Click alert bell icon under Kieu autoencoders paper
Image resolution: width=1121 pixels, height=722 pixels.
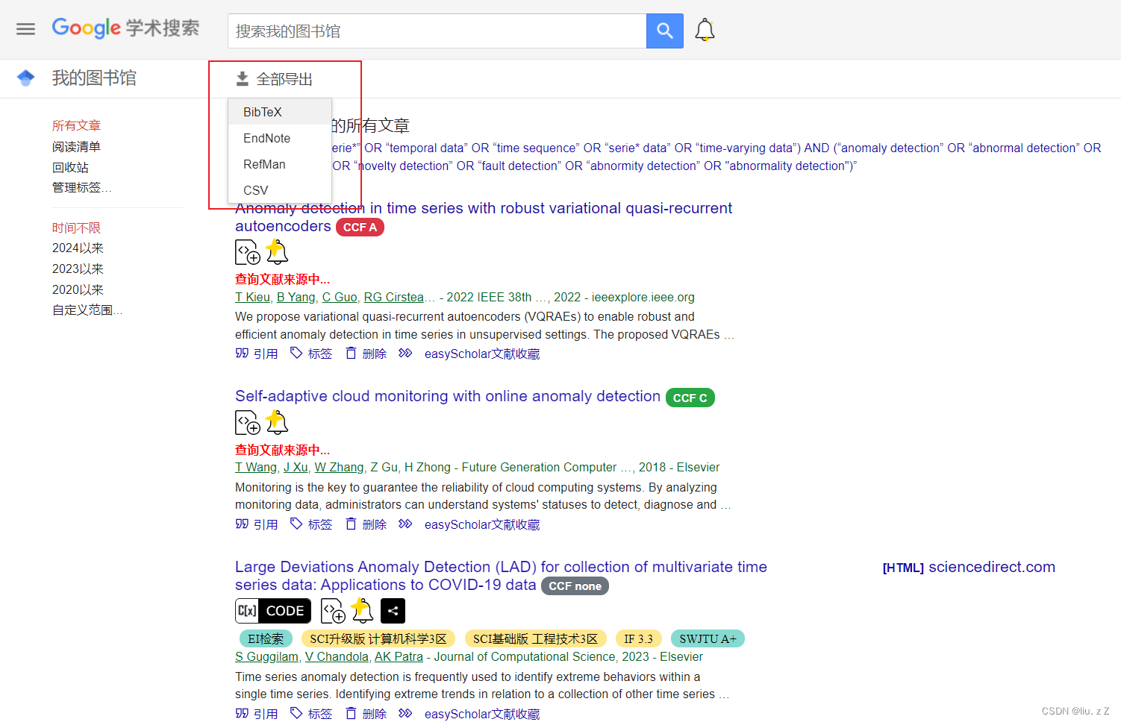(x=277, y=252)
